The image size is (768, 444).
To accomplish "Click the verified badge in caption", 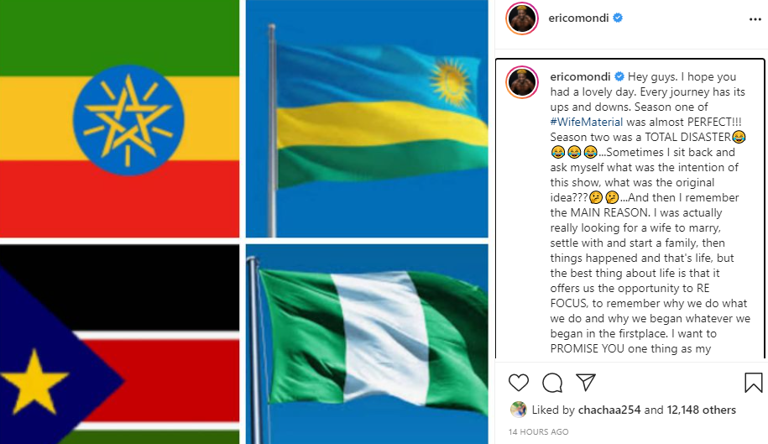I will [619, 77].
